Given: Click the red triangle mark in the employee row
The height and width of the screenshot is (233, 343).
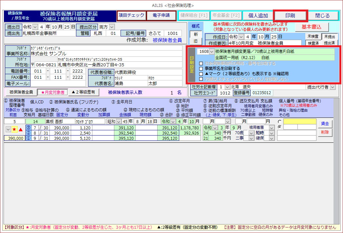Looking at the screenshot, I should [21, 130].
